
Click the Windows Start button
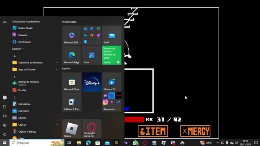(x=4, y=143)
